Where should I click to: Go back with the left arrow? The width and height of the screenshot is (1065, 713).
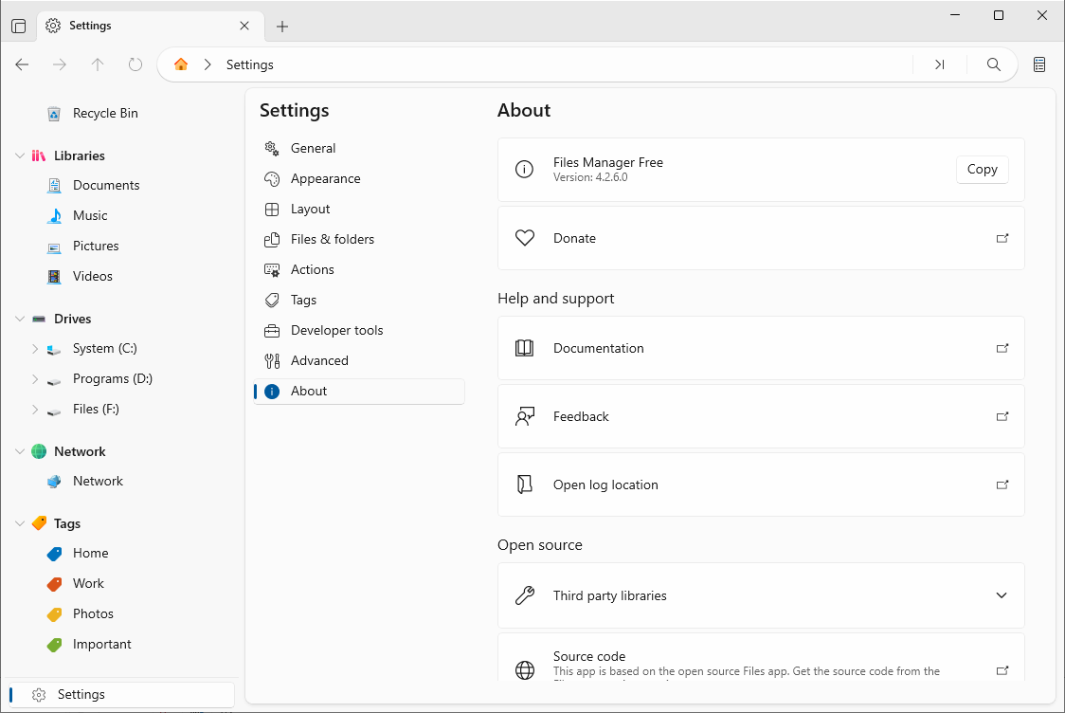pyautogui.click(x=23, y=64)
